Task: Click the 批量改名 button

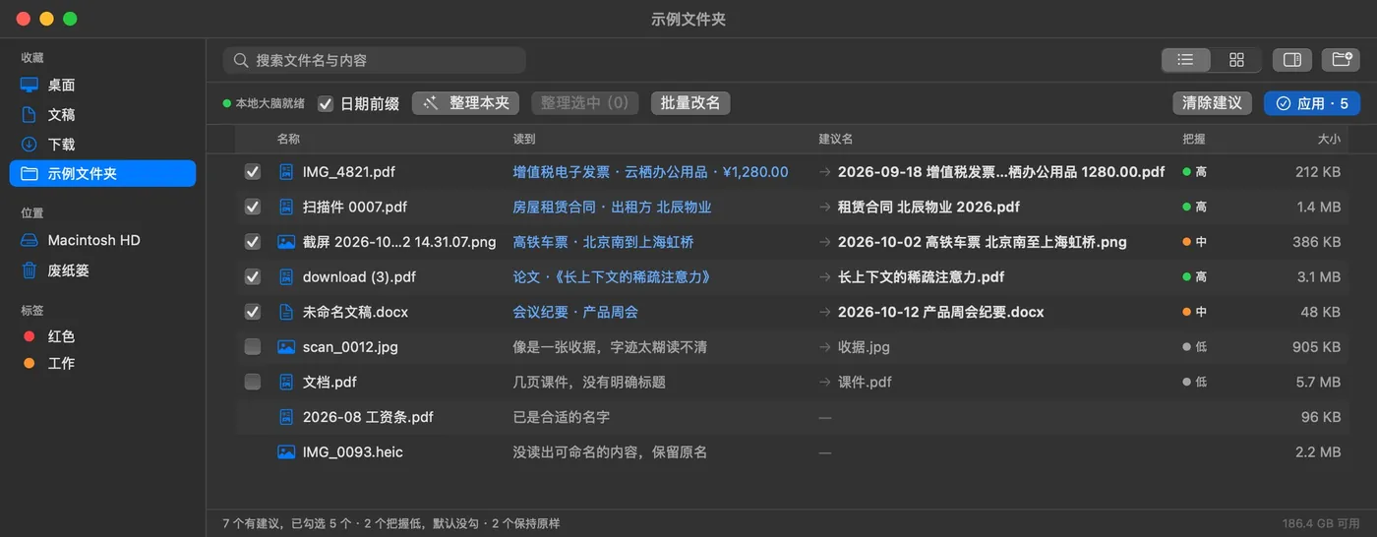Action: (690, 103)
